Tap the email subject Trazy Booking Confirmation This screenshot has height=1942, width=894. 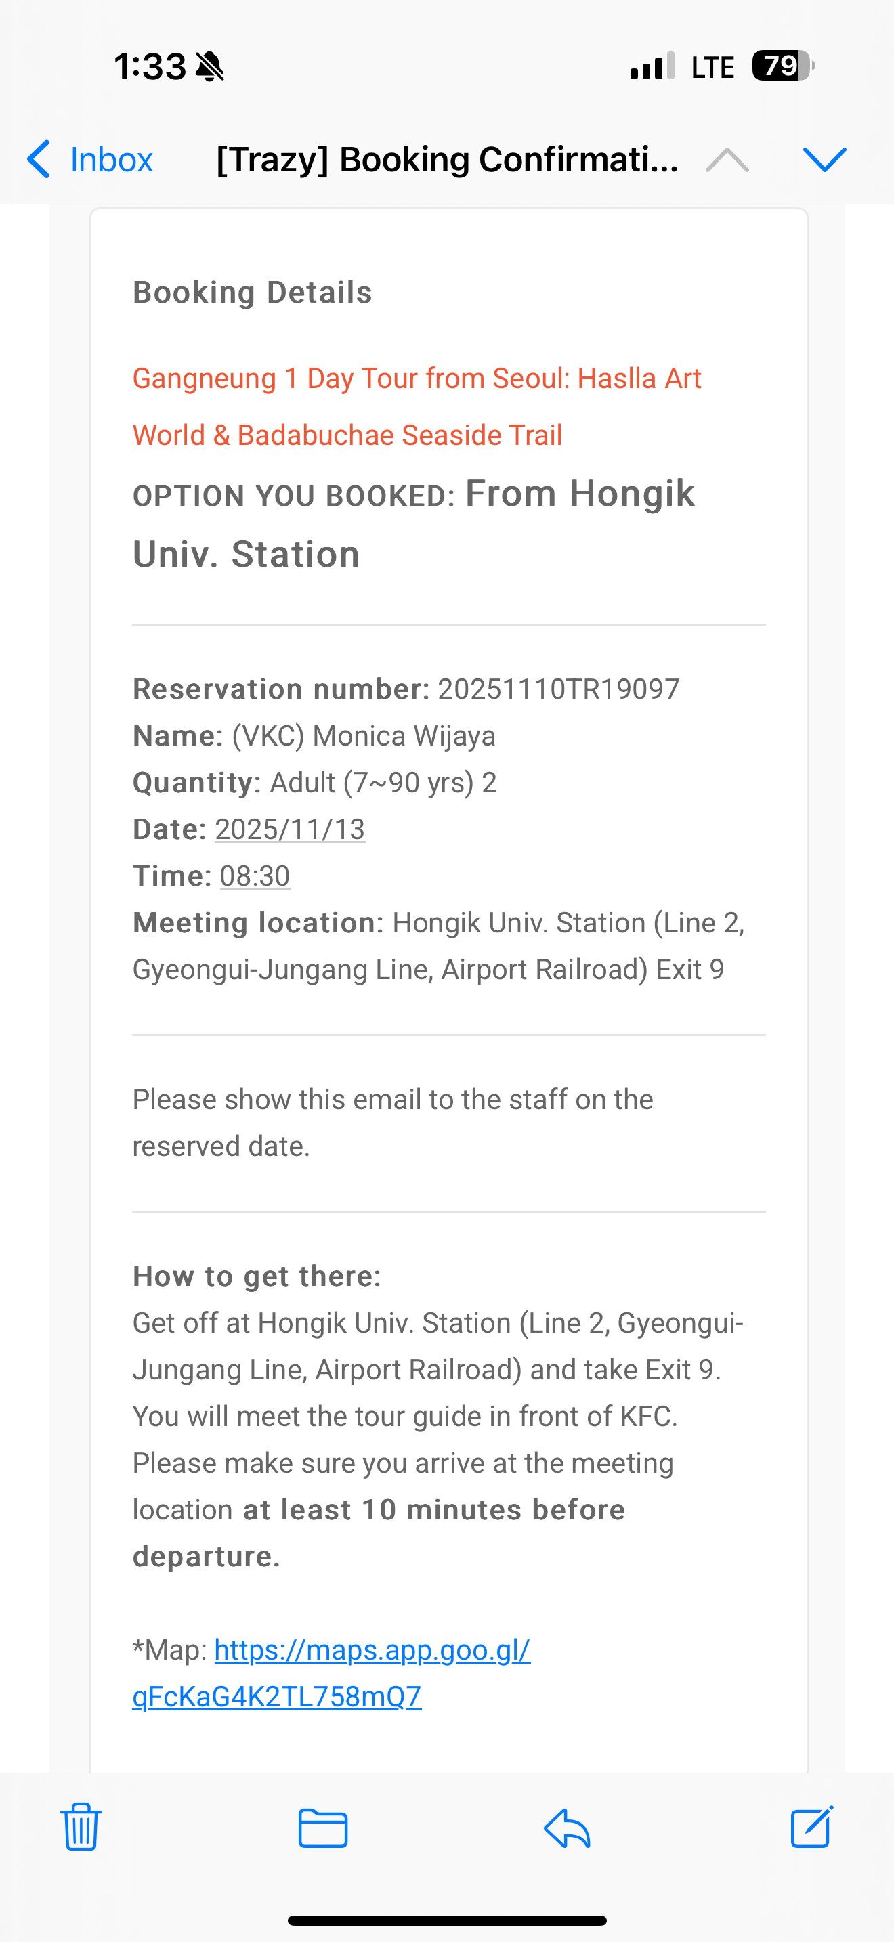tap(447, 159)
